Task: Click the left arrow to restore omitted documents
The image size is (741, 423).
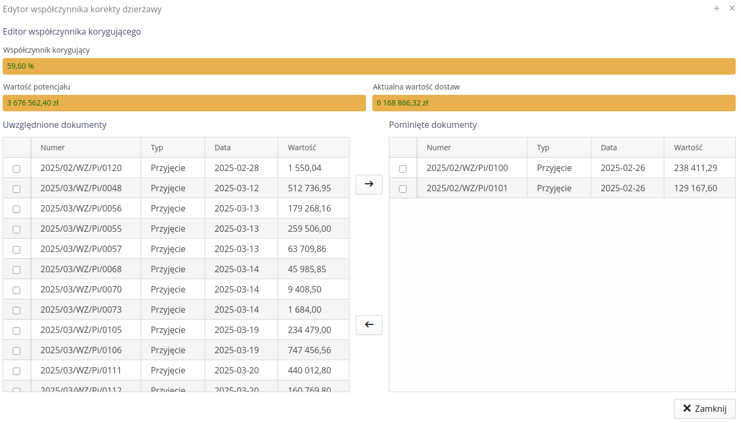Action: click(x=369, y=325)
